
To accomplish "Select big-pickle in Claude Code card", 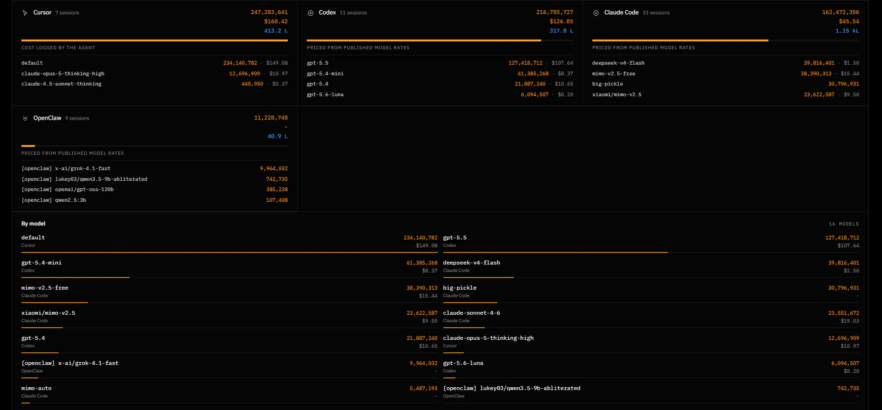I will click(x=726, y=84).
